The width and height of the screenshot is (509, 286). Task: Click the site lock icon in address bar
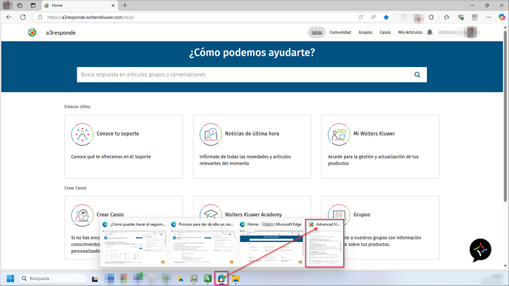40,17
